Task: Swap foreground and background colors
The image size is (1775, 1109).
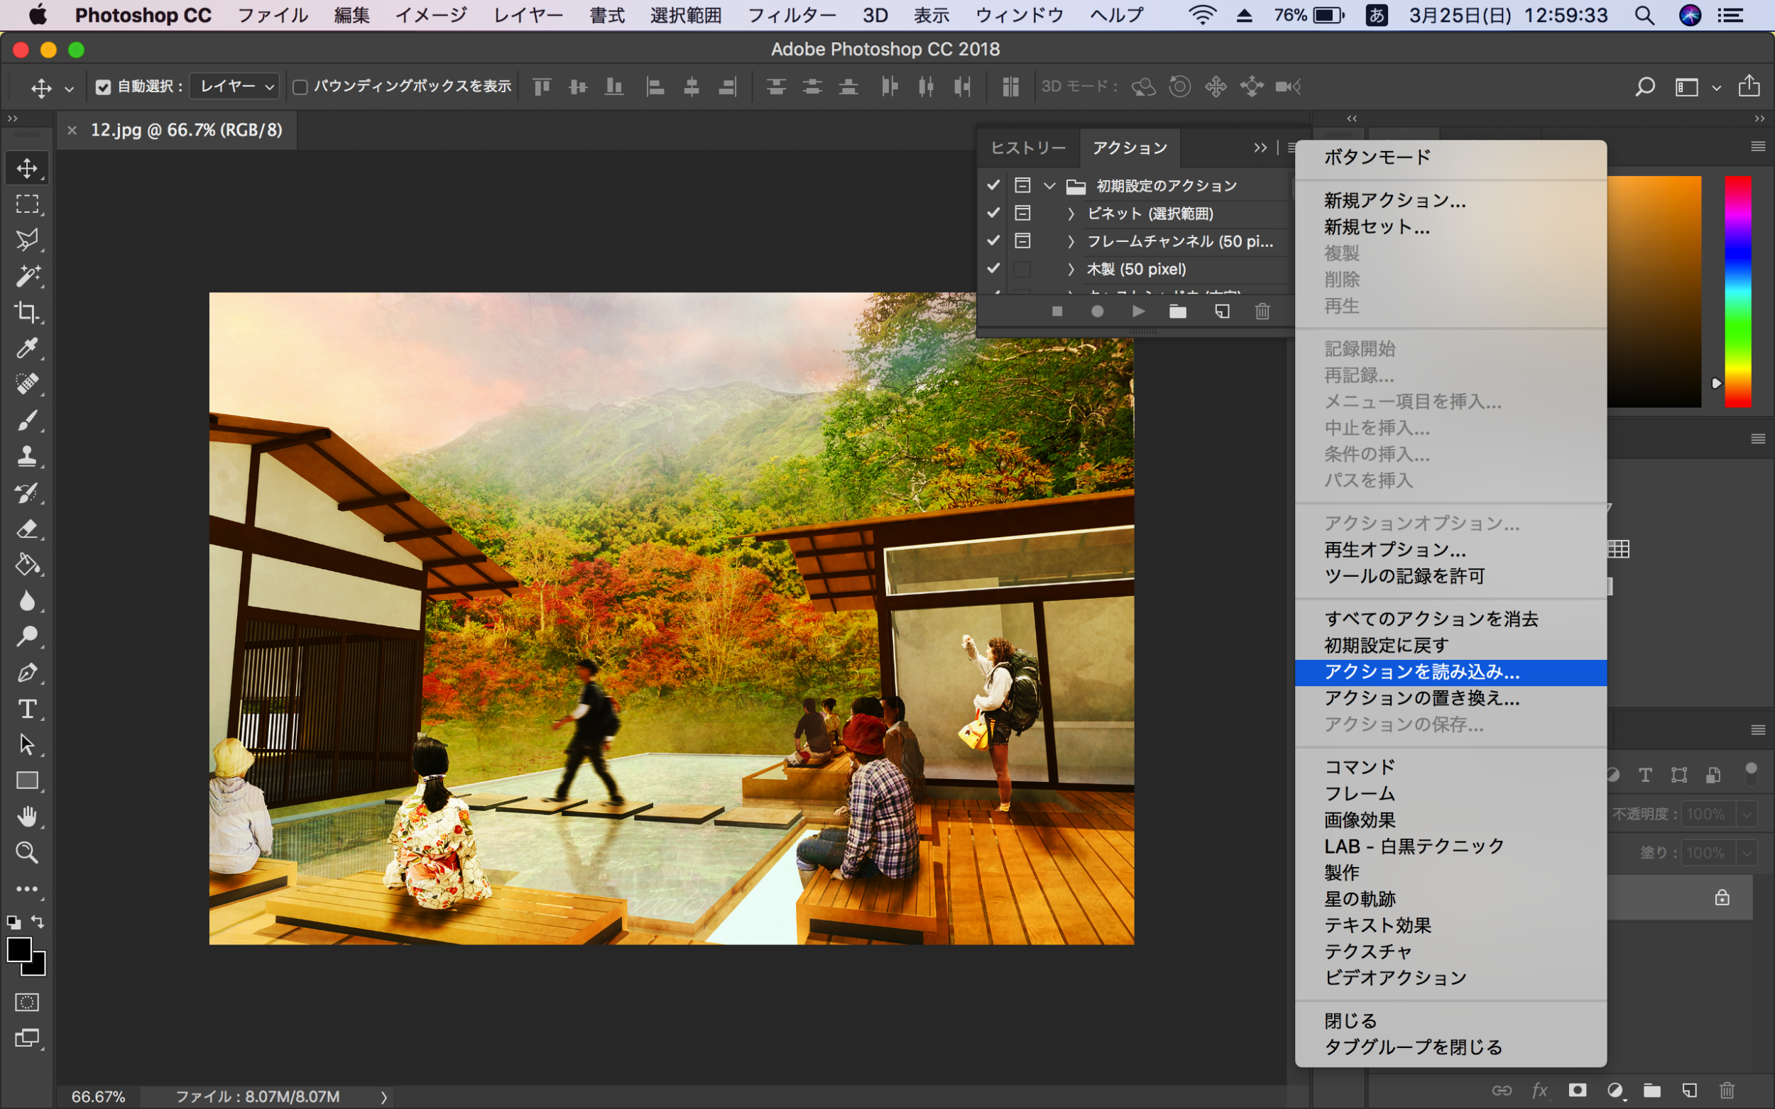Action: pos(38,922)
